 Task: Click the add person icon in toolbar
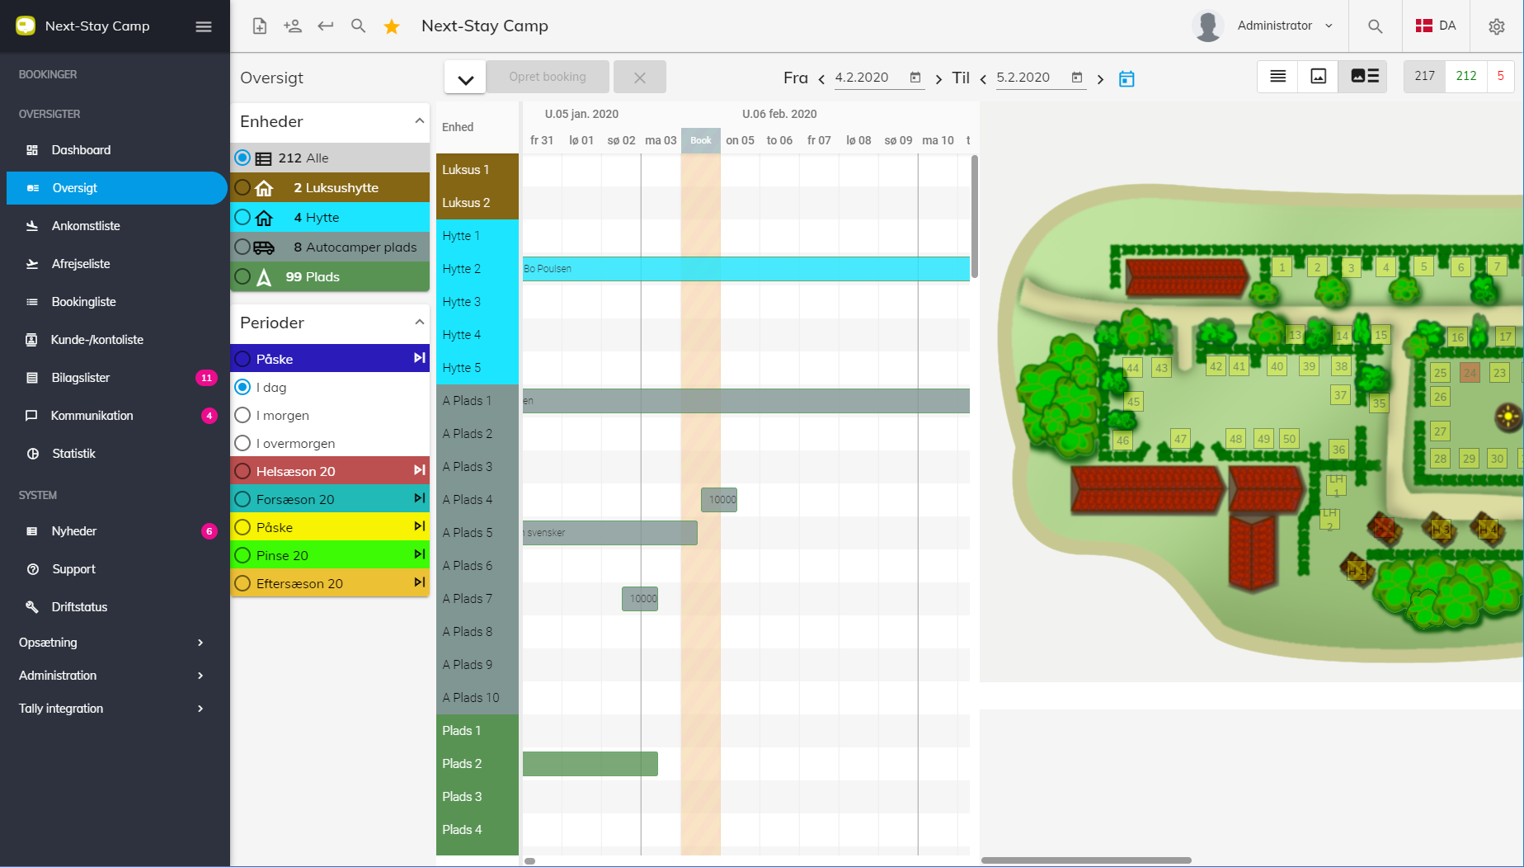292,26
